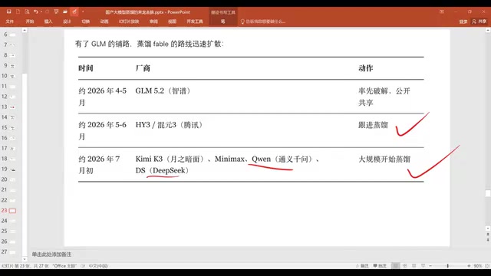Screen dimensions: 491x276
Task: Switch to the 审阅 (Review) ribbon tab
Action: tap(153, 21)
